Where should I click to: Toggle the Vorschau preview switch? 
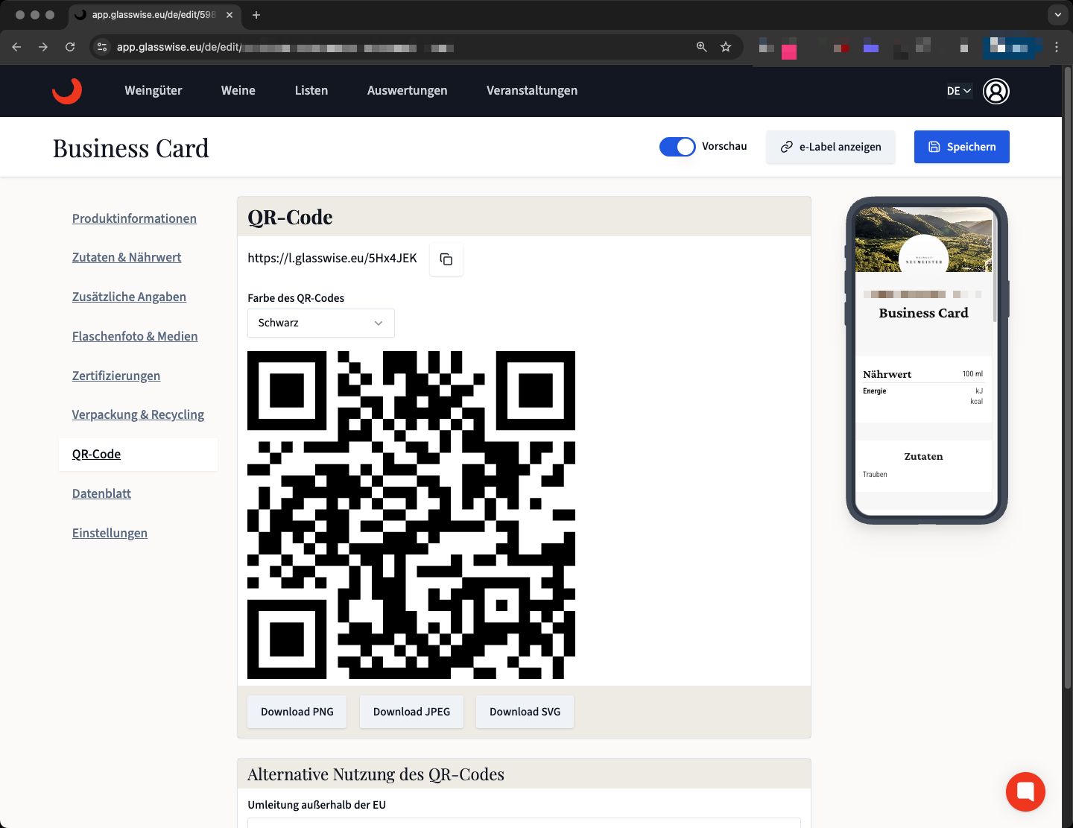(x=677, y=147)
